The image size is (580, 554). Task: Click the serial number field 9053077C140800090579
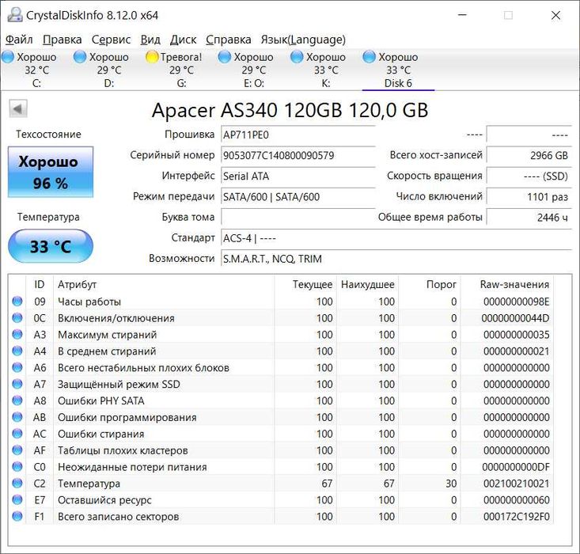[298, 155]
